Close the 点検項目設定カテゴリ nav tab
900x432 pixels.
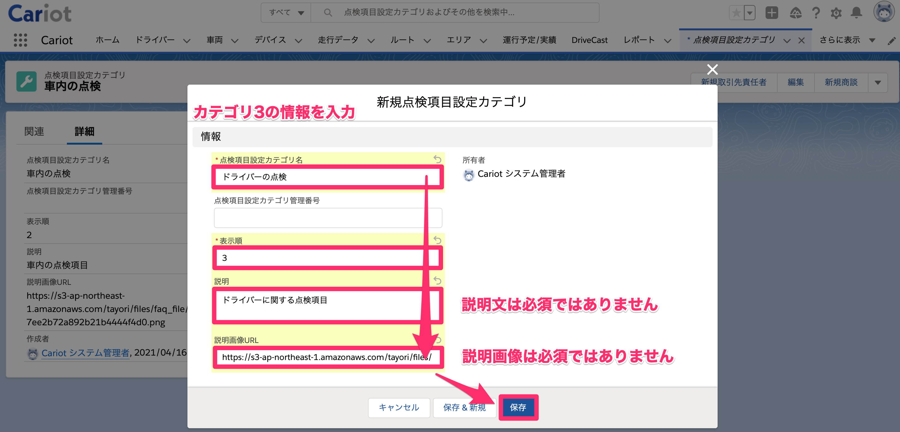(802, 40)
